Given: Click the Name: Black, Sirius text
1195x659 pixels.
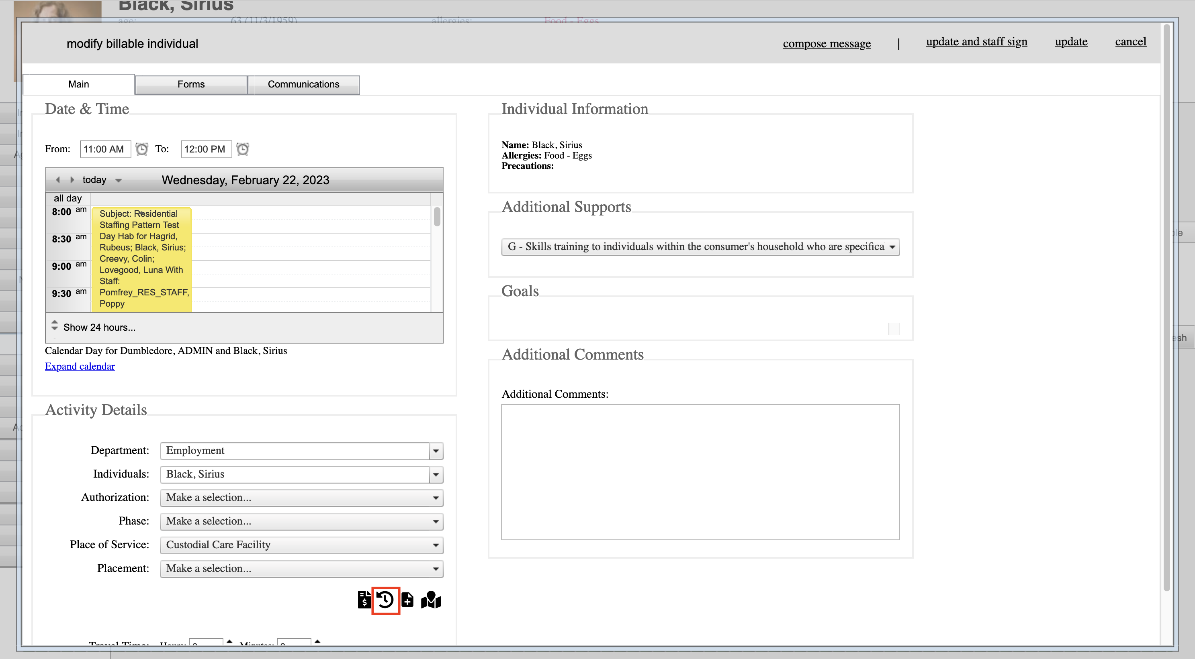Looking at the screenshot, I should pos(541,144).
